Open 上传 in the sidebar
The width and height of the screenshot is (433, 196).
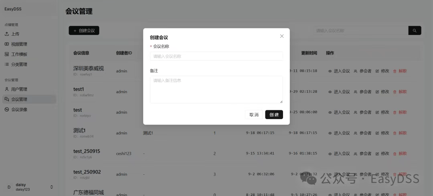point(15,34)
